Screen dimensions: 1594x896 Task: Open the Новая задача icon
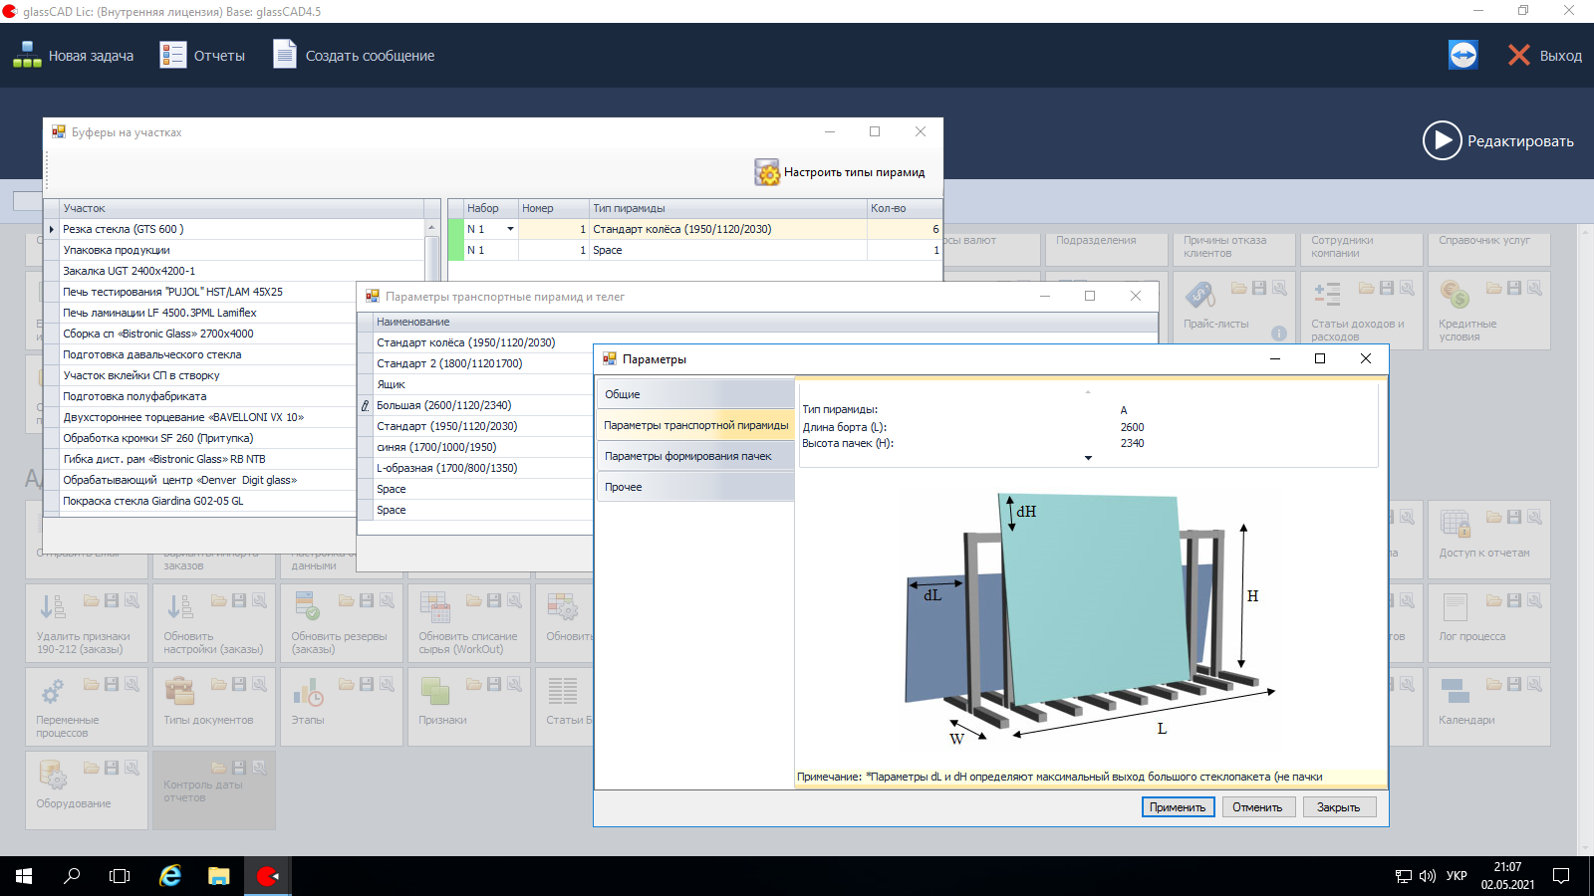(x=27, y=55)
